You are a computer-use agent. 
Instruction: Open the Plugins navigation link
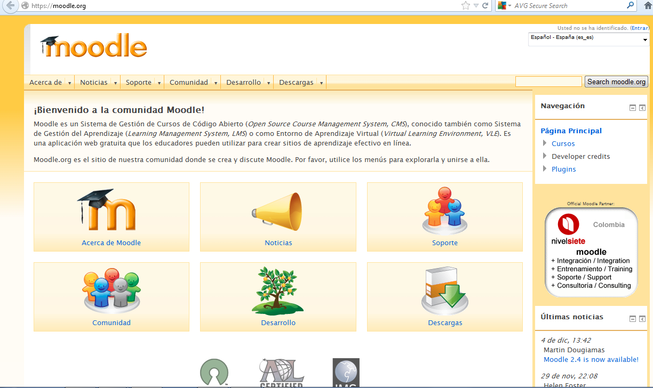[x=564, y=169]
